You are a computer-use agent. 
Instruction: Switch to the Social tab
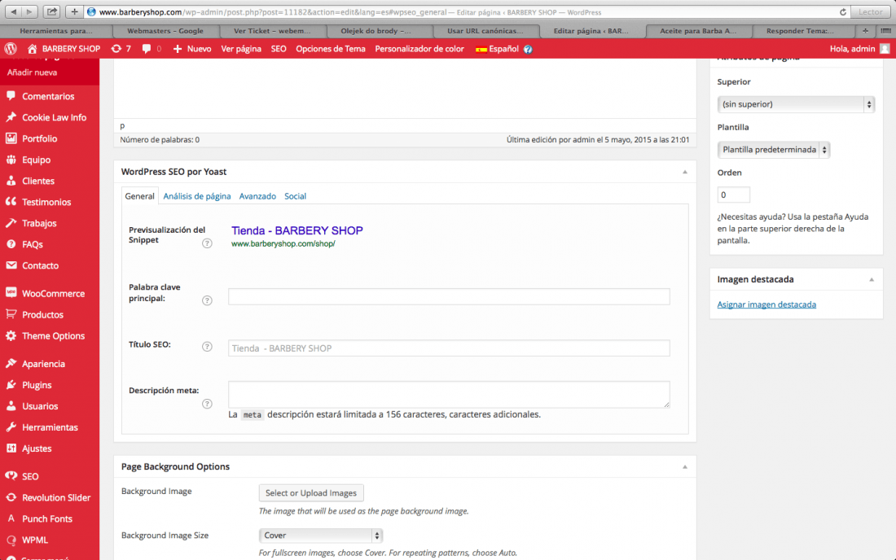pyautogui.click(x=296, y=196)
